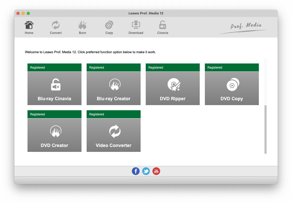The width and height of the screenshot is (292, 203).
Task: Open the Video Converter module tile
Action: [114, 135]
